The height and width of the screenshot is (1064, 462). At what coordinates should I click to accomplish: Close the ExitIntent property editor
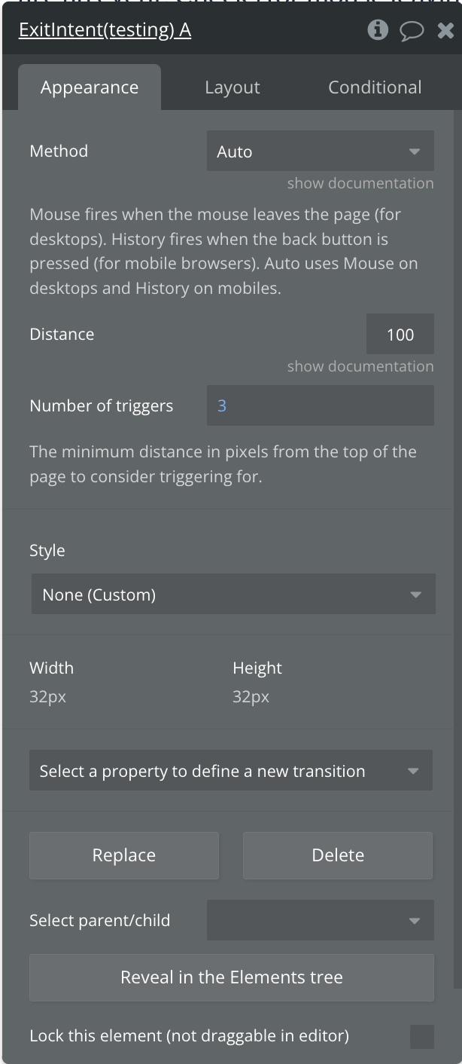445,31
